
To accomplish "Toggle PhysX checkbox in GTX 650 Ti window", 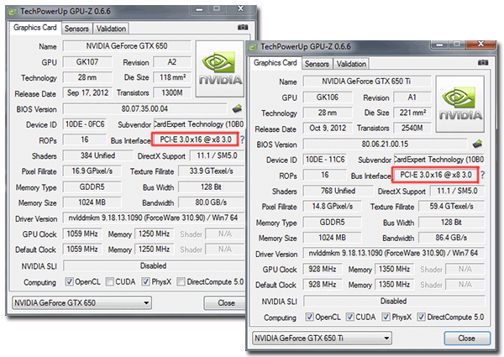I will 386,317.
